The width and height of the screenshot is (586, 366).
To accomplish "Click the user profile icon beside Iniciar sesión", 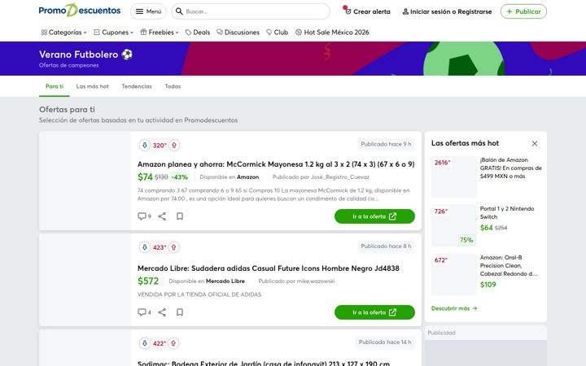I will 405,11.
